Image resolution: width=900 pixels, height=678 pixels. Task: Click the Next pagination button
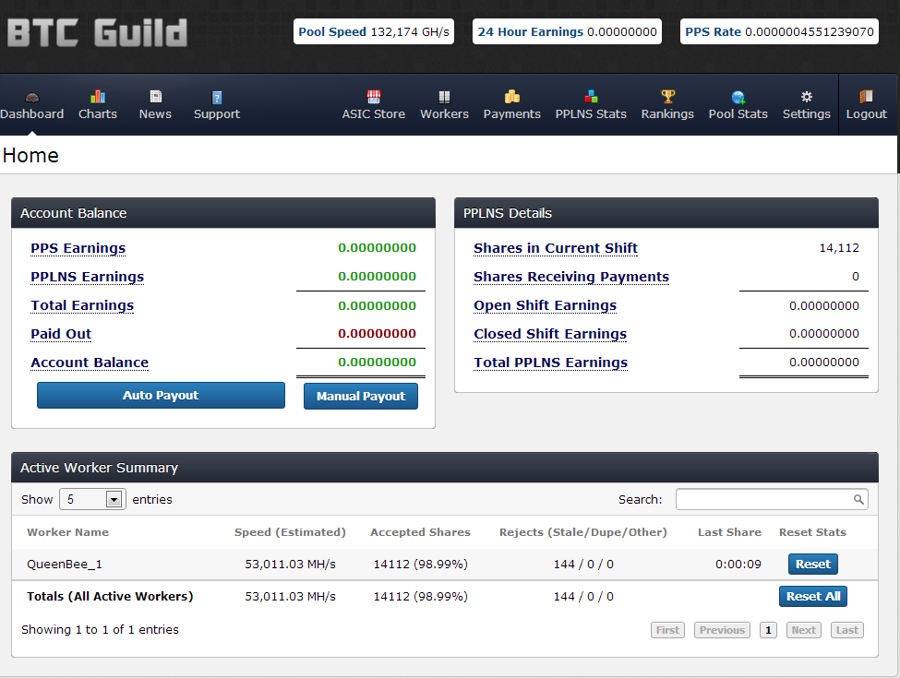[804, 630]
